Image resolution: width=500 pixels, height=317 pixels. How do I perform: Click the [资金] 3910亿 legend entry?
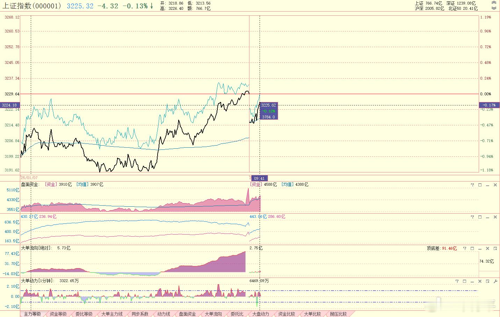(58, 185)
